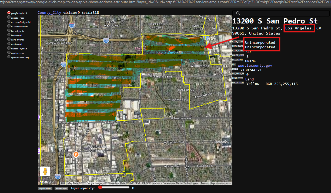This screenshot has width=331, height=193.
Task: Open the County_City layer link
Action: coord(49,13)
